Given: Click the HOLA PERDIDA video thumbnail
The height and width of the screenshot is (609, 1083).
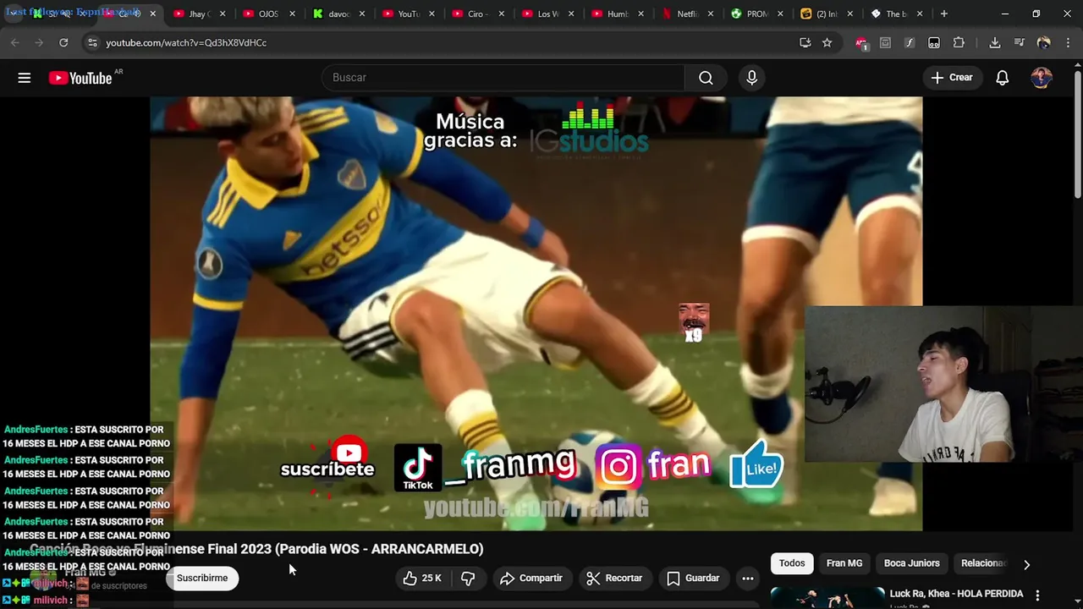Looking at the screenshot, I should pyautogui.click(x=827, y=597).
